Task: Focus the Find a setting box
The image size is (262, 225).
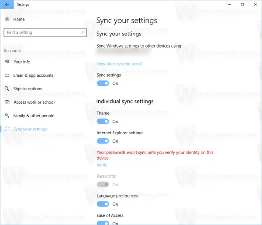Action: (45, 32)
